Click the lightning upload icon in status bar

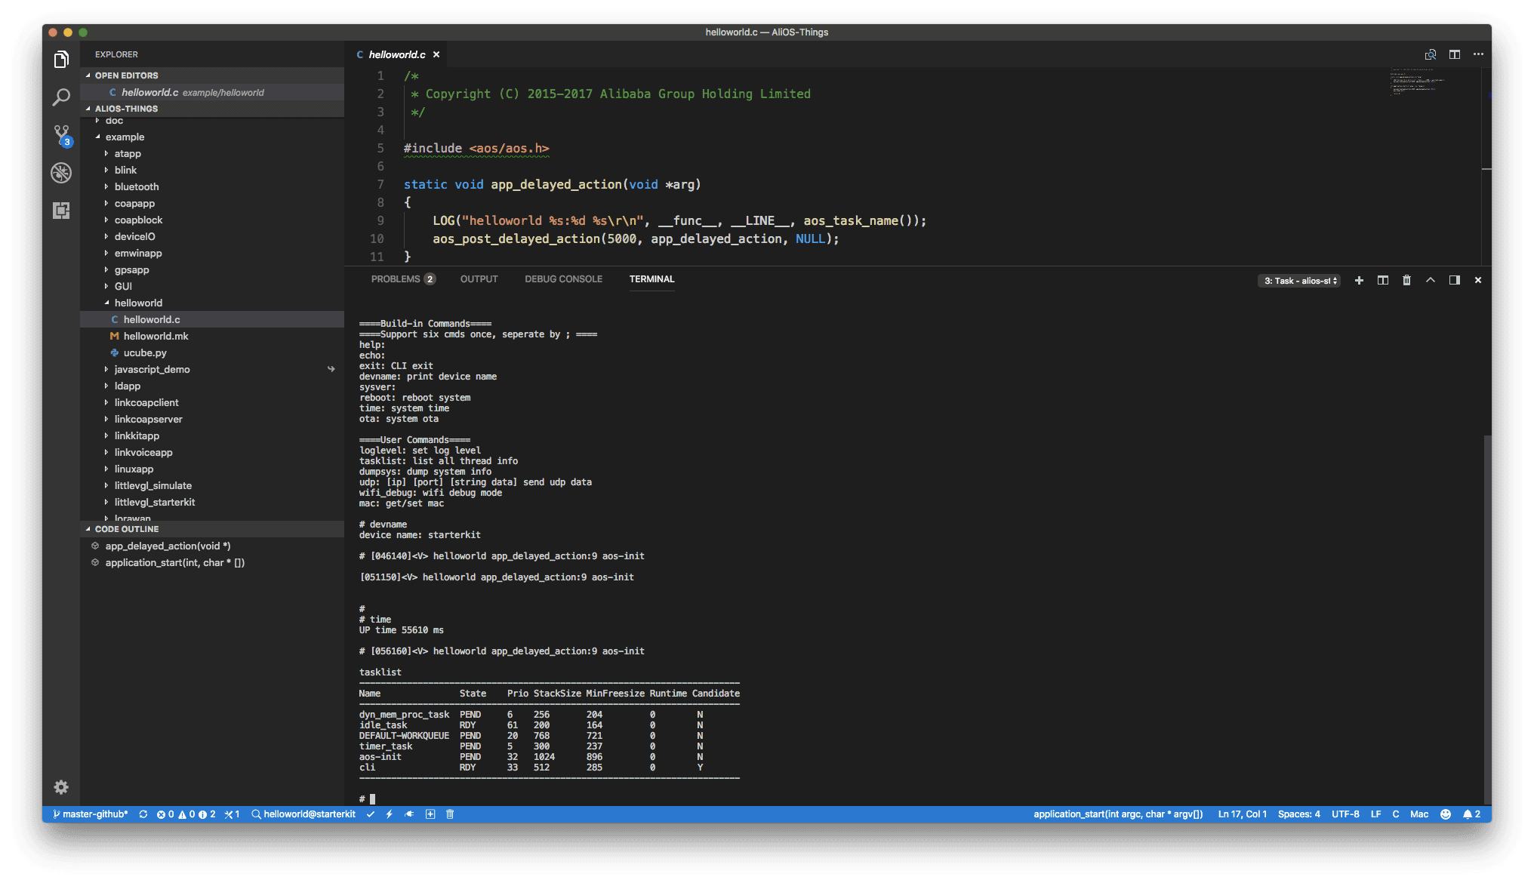(x=390, y=814)
